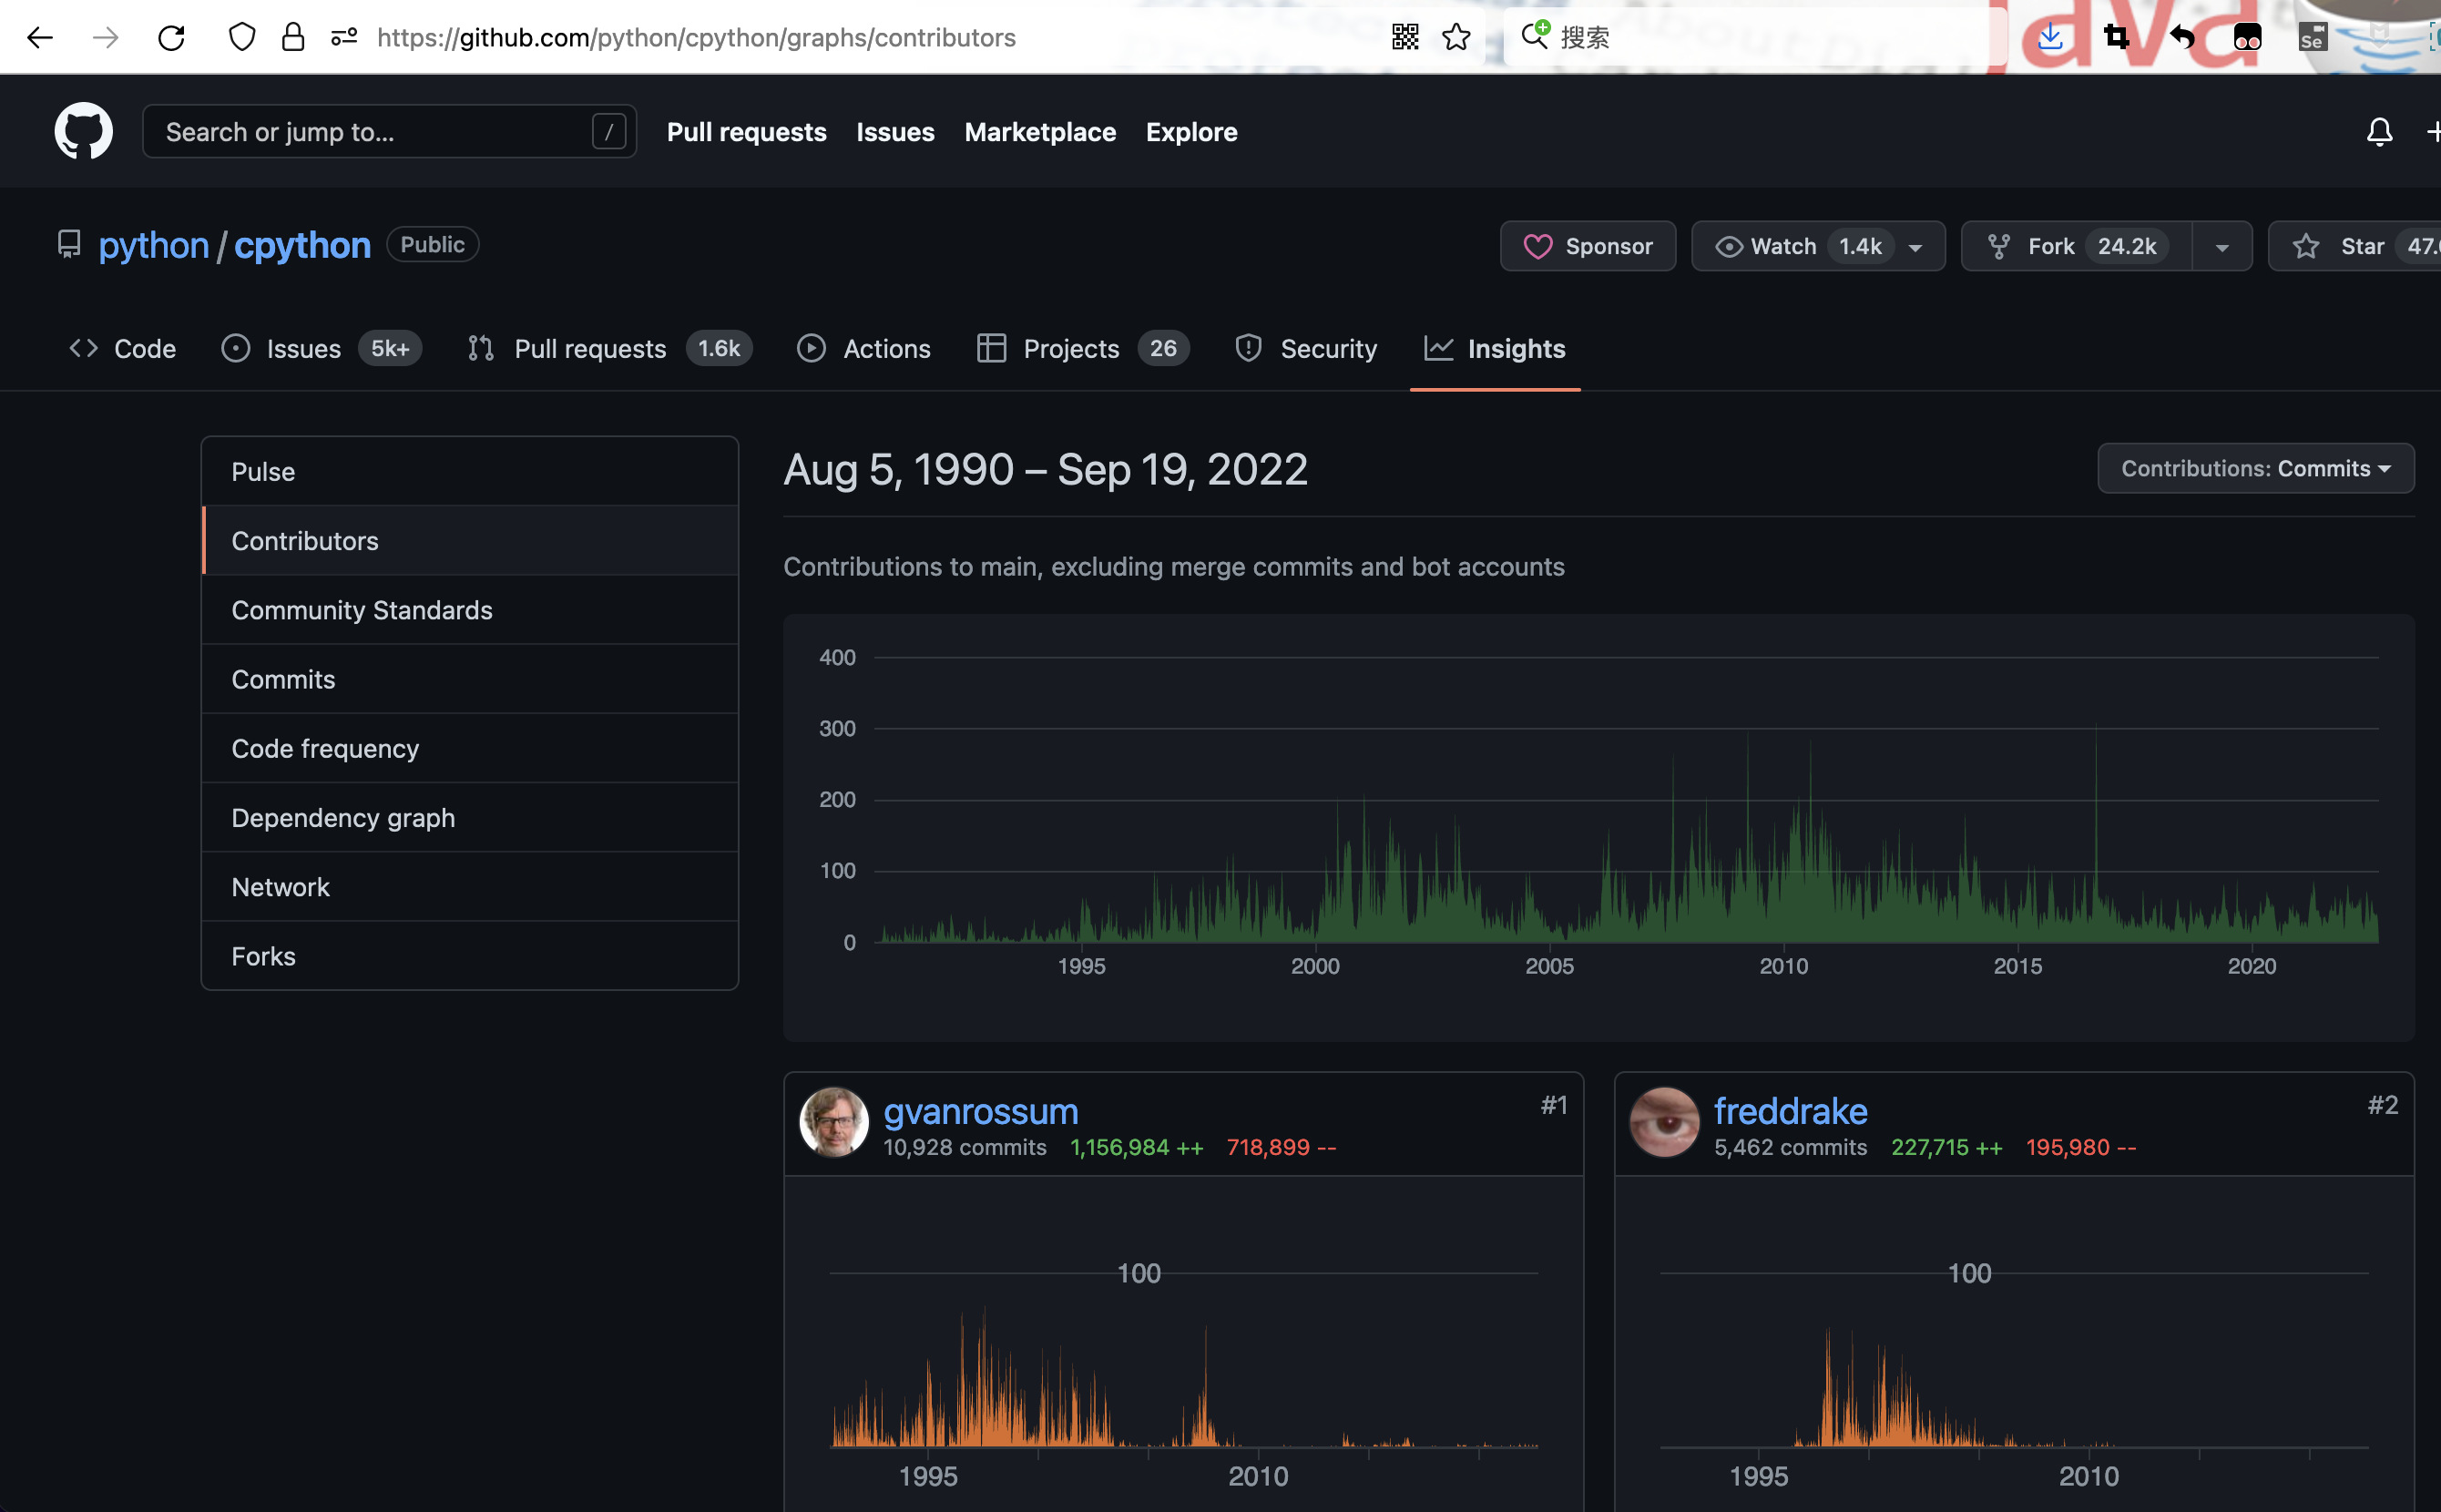Open Explore in header
The height and width of the screenshot is (1512, 2441).
coord(1191,132)
